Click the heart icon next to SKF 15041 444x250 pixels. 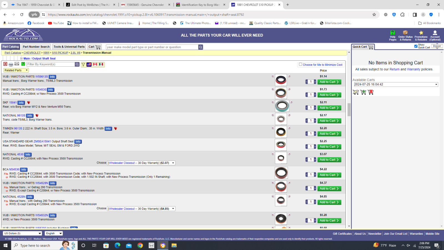(x=29, y=102)
